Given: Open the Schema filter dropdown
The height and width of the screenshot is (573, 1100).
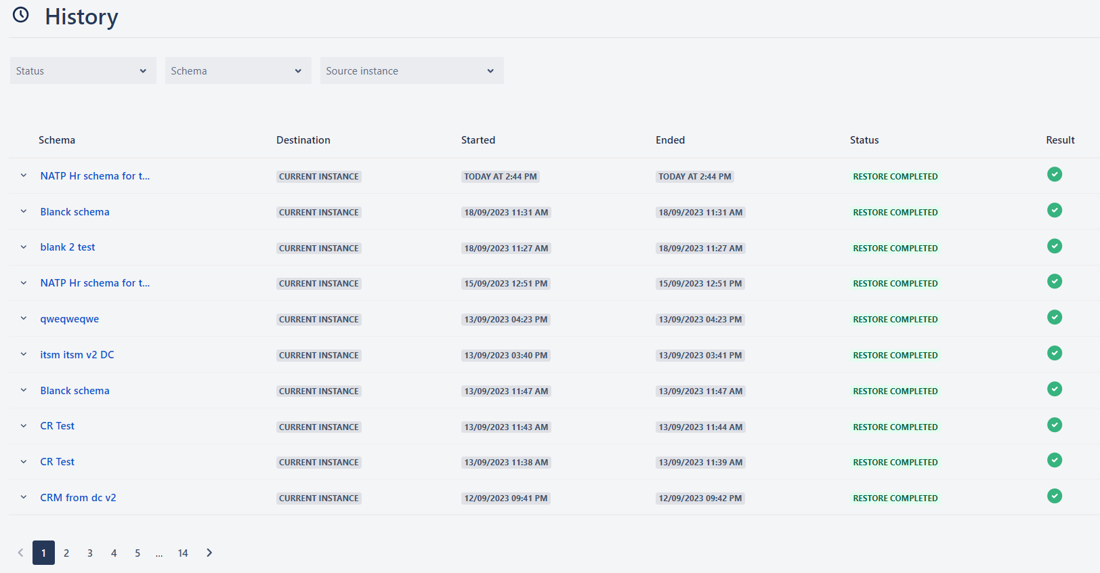Looking at the screenshot, I should point(238,70).
